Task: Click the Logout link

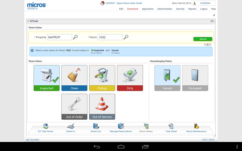Action: 204,9
